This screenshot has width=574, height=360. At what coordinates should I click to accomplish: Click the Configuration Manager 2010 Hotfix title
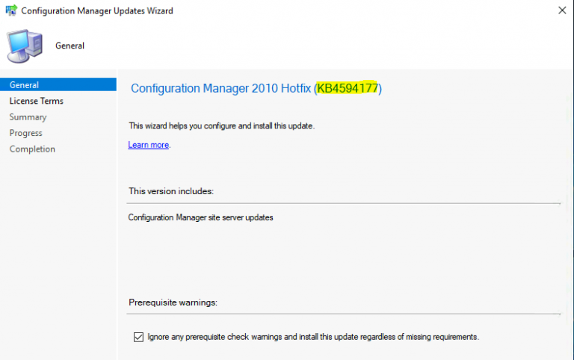pos(256,88)
